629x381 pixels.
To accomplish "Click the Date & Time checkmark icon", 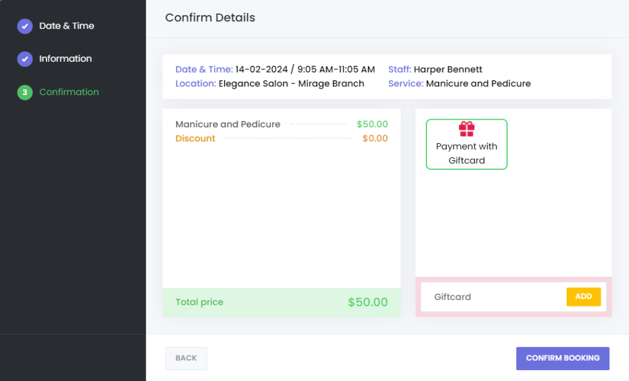I will [25, 26].
